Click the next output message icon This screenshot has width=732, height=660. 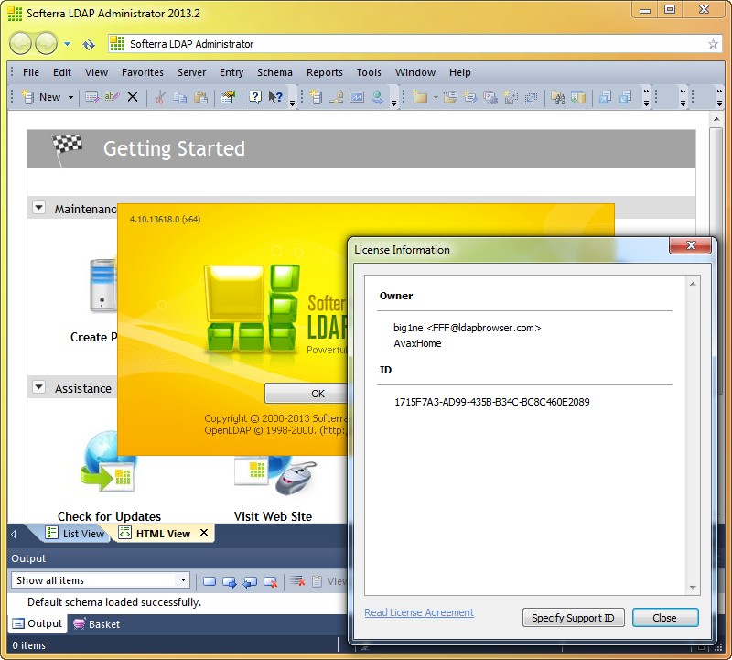[230, 581]
